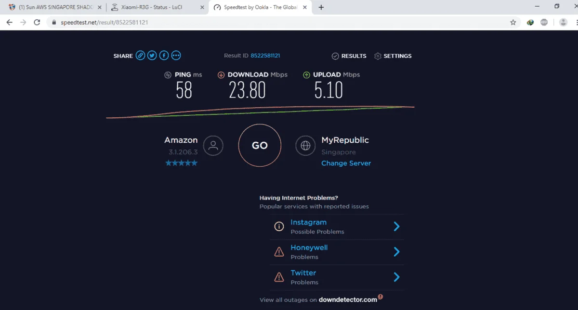Click the PING ms icon
The image size is (578, 310).
tap(168, 75)
